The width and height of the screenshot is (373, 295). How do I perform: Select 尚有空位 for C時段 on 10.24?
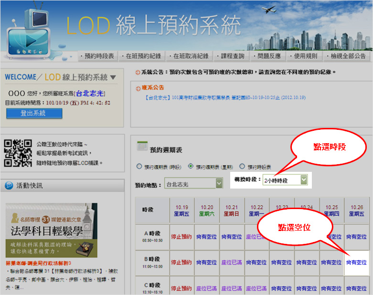tap(307, 288)
